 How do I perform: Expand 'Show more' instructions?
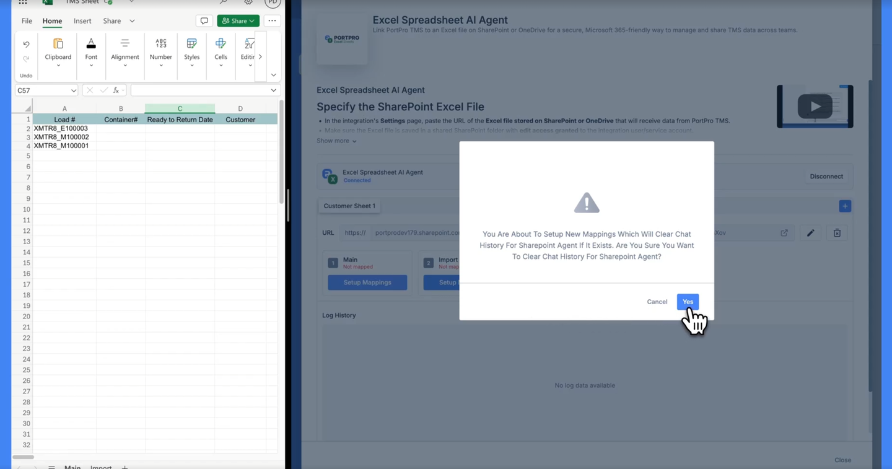pyautogui.click(x=336, y=141)
